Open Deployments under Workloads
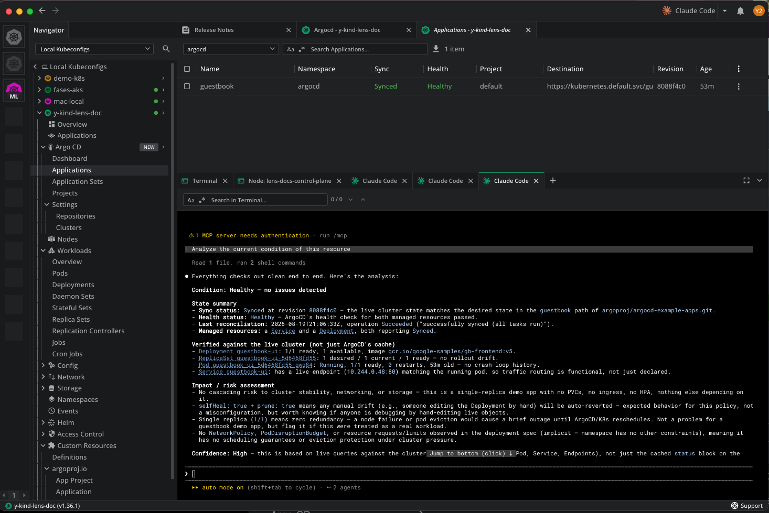Viewport: 769px width, 513px height. click(x=73, y=285)
